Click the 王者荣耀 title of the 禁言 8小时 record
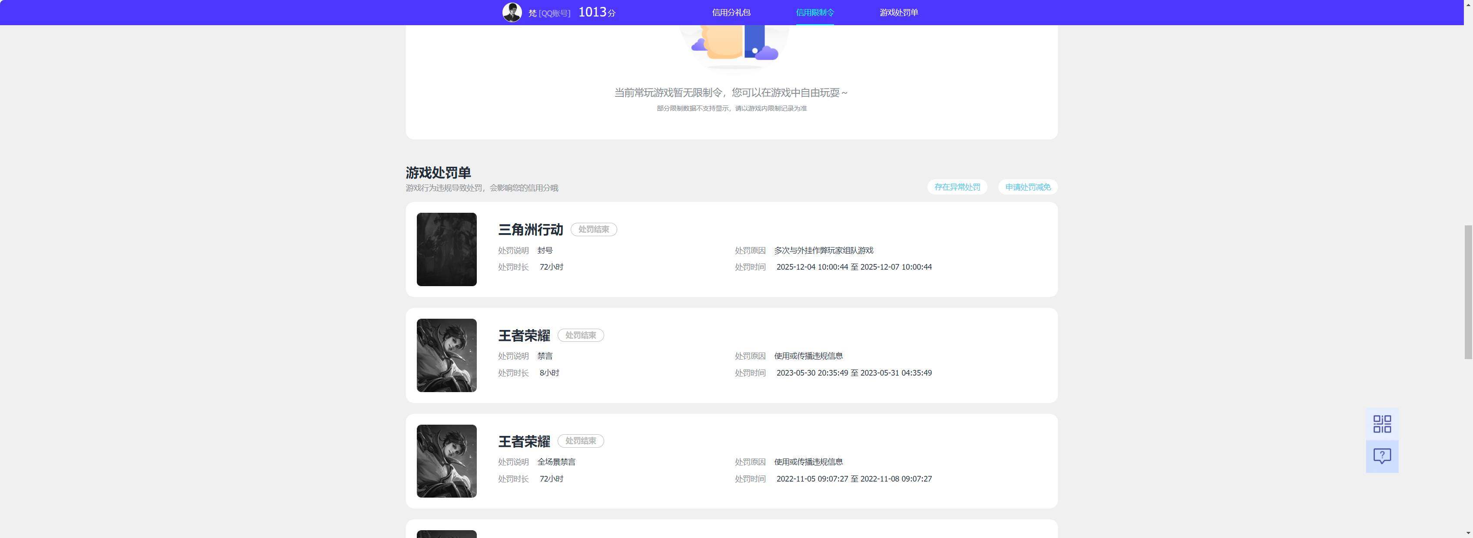 [x=524, y=335]
